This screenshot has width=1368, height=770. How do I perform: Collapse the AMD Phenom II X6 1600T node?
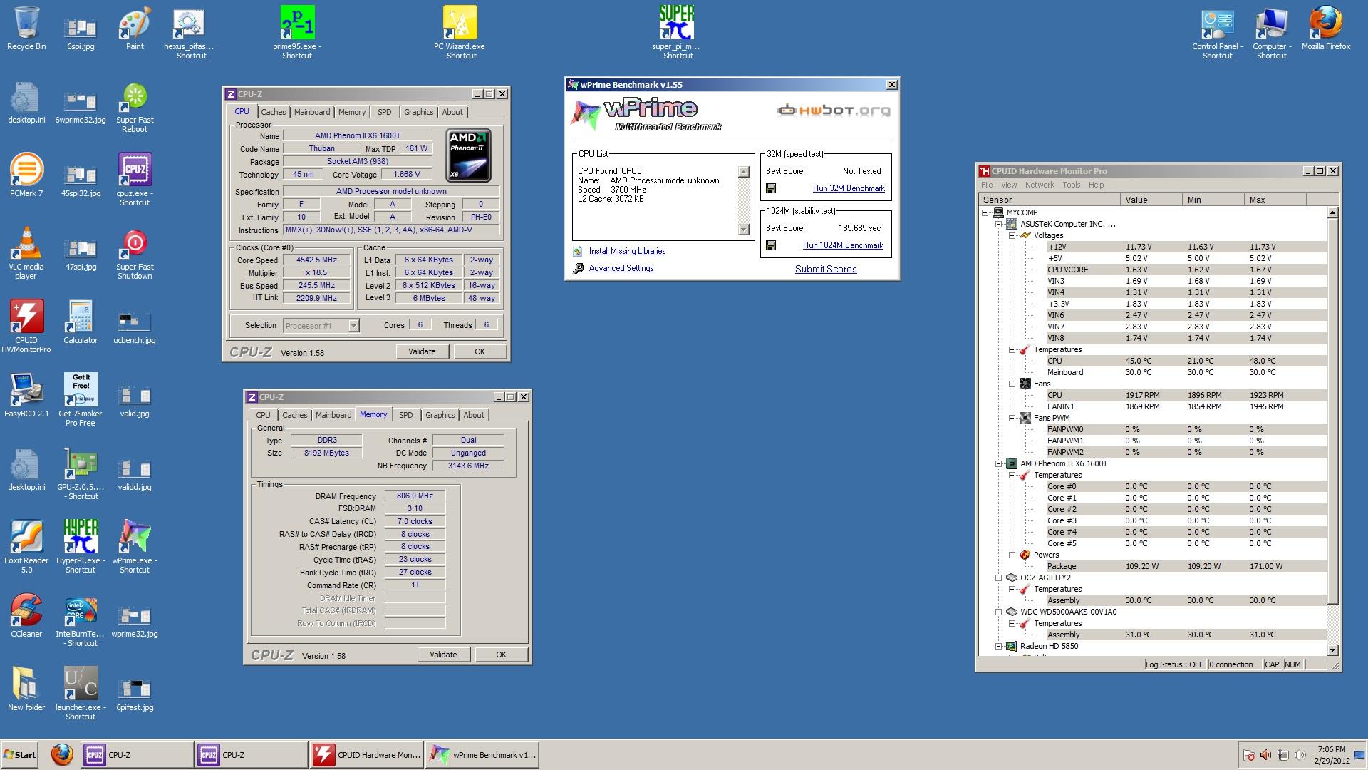pos(999,463)
